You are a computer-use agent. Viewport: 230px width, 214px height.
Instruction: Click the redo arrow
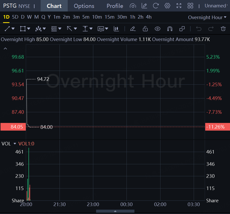(211, 29)
